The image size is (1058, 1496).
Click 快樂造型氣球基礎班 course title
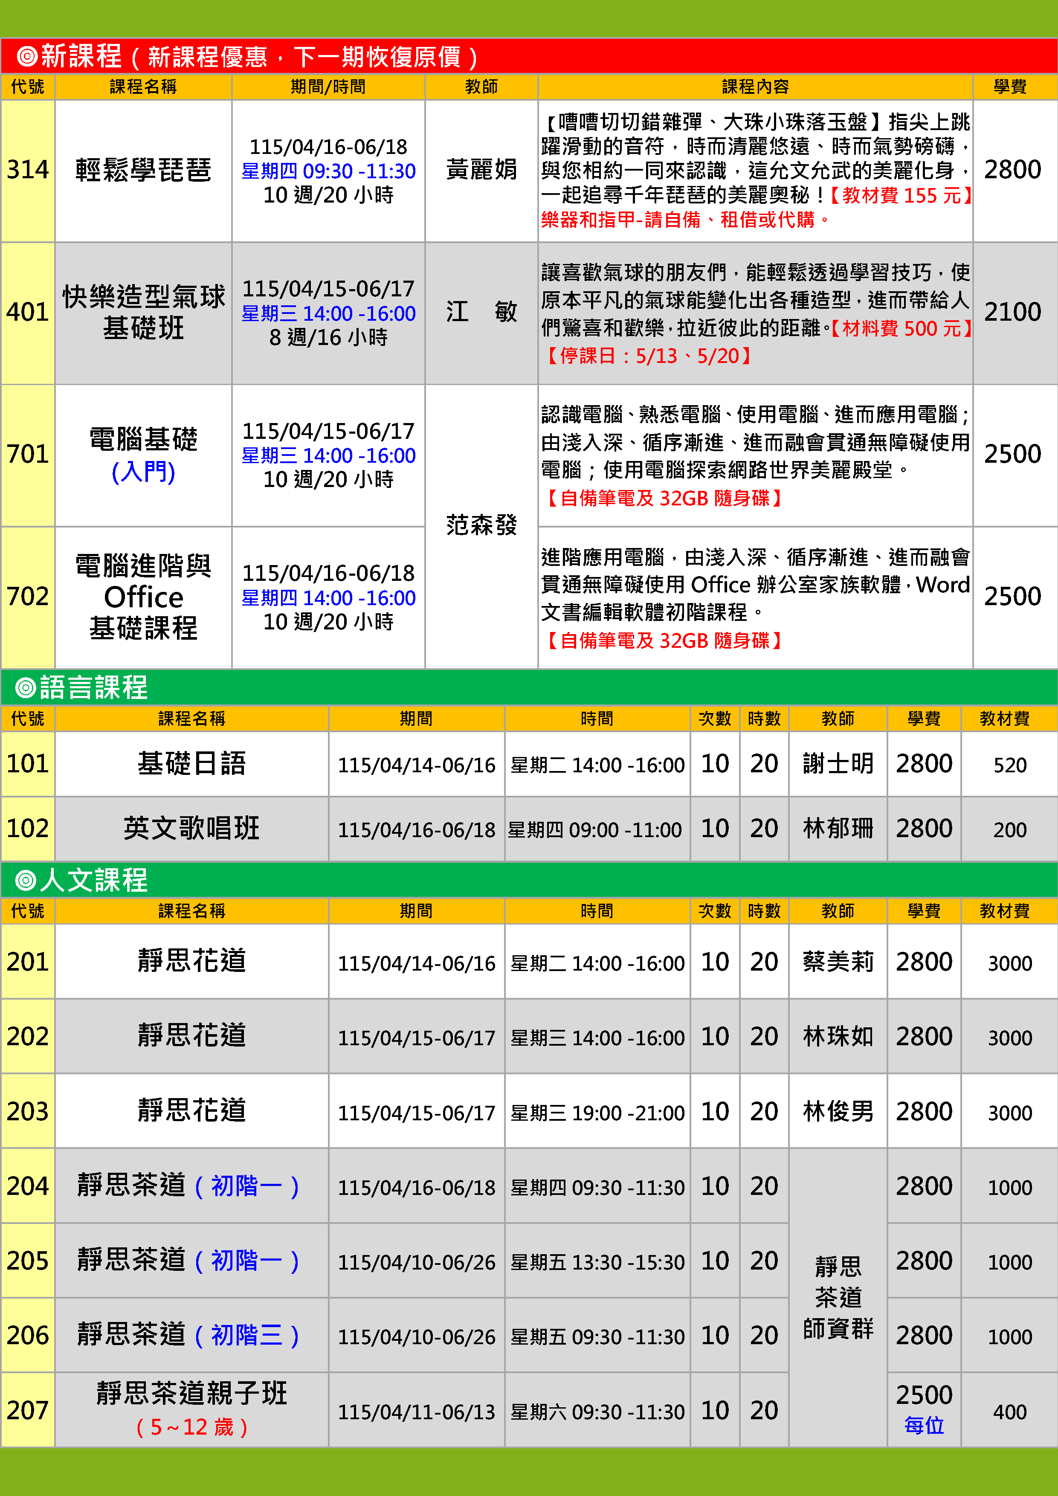[143, 312]
